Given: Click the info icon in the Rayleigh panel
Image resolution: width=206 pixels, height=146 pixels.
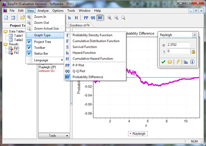Looking at the screenshot, I should (x=192, y=62).
